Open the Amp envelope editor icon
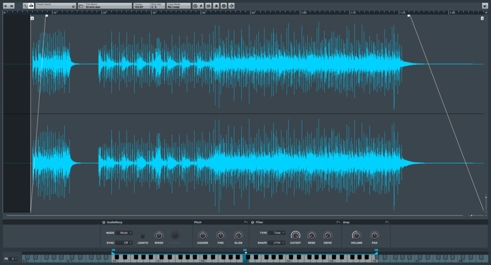This screenshot has height=265, width=491. point(387,222)
